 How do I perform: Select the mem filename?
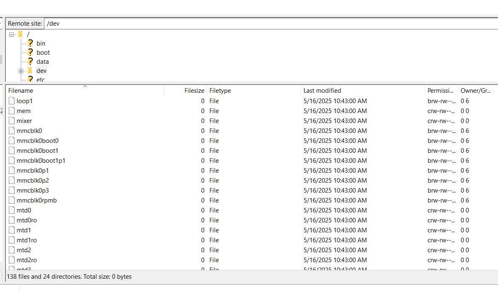(x=24, y=111)
